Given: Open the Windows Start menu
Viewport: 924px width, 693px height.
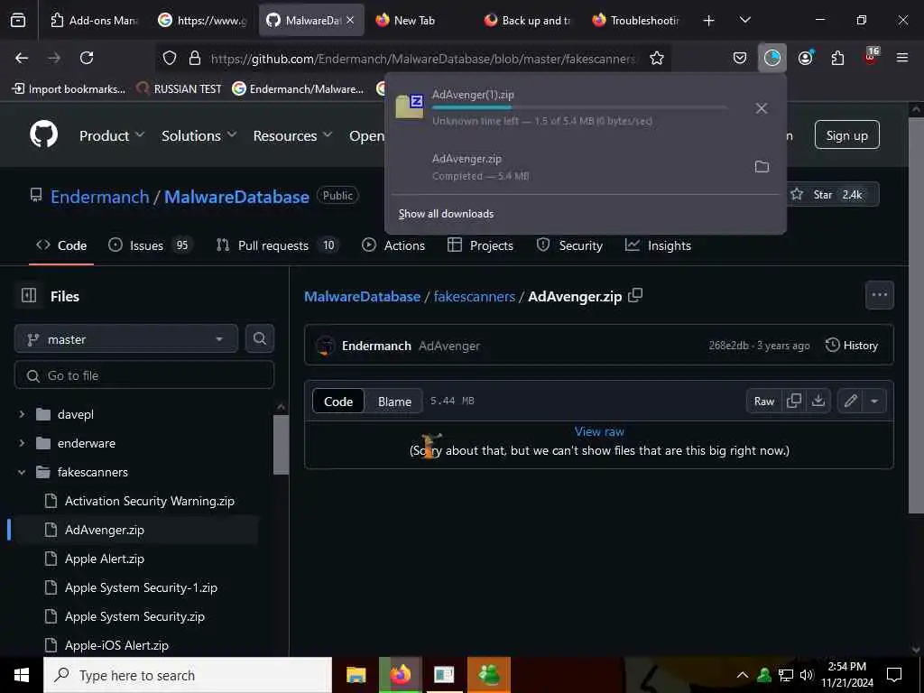Looking at the screenshot, I should (22, 675).
